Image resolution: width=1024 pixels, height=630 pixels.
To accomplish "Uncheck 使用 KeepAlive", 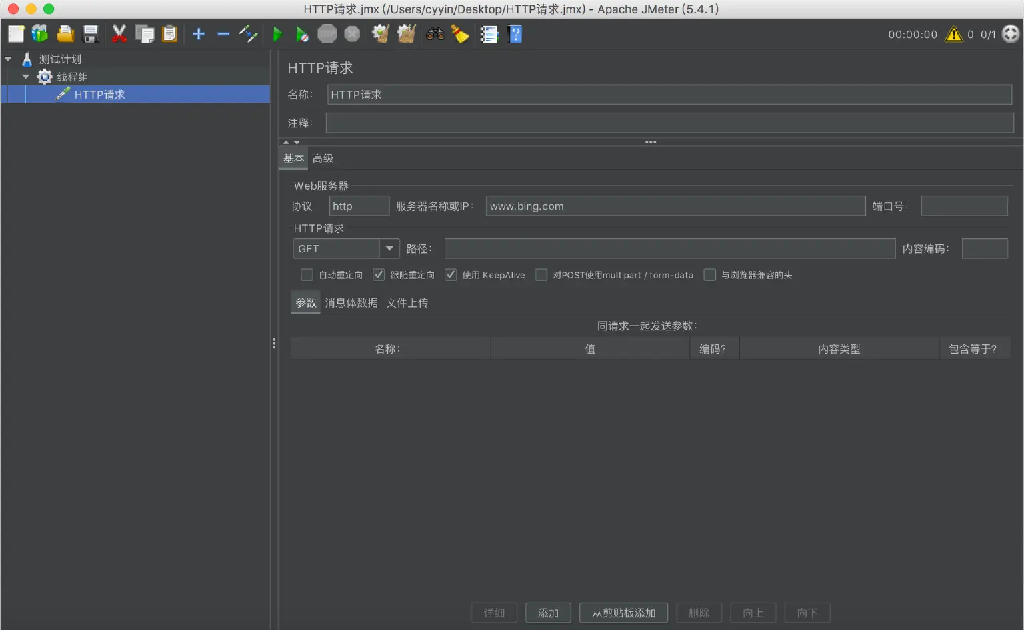I will tap(451, 274).
